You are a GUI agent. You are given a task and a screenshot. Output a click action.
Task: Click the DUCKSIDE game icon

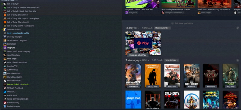click(5, 44)
